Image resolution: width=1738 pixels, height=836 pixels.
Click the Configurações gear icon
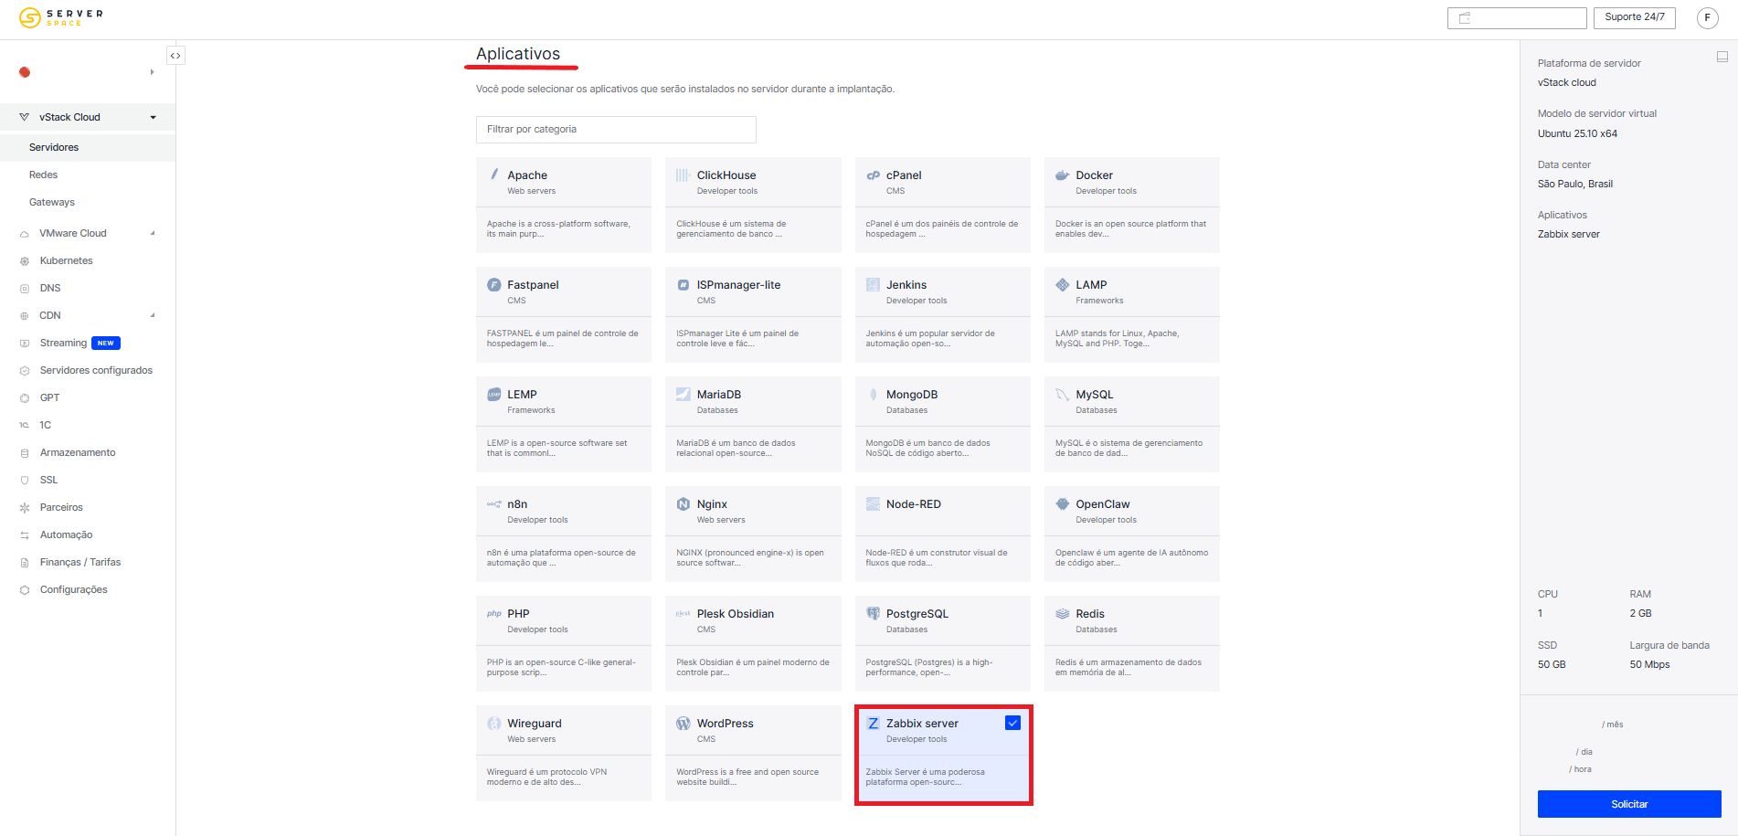[x=25, y=589]
